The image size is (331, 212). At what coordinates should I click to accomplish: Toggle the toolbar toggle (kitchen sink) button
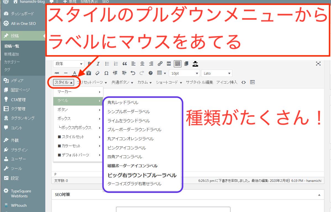click(177, 64)
